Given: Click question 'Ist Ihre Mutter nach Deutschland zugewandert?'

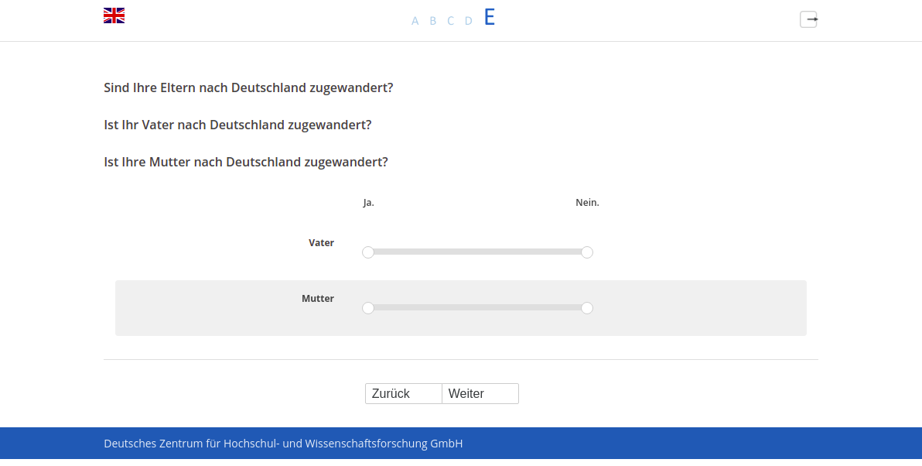Looking at the screenshot, I should (x=246, y=162).
